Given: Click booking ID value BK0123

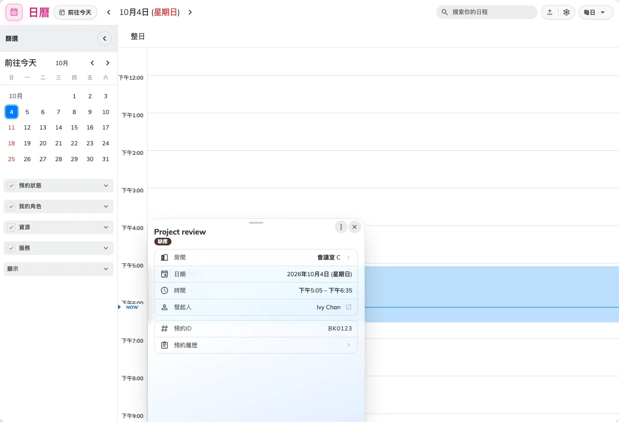Looking at the screenshot, I should coord(340,328).
